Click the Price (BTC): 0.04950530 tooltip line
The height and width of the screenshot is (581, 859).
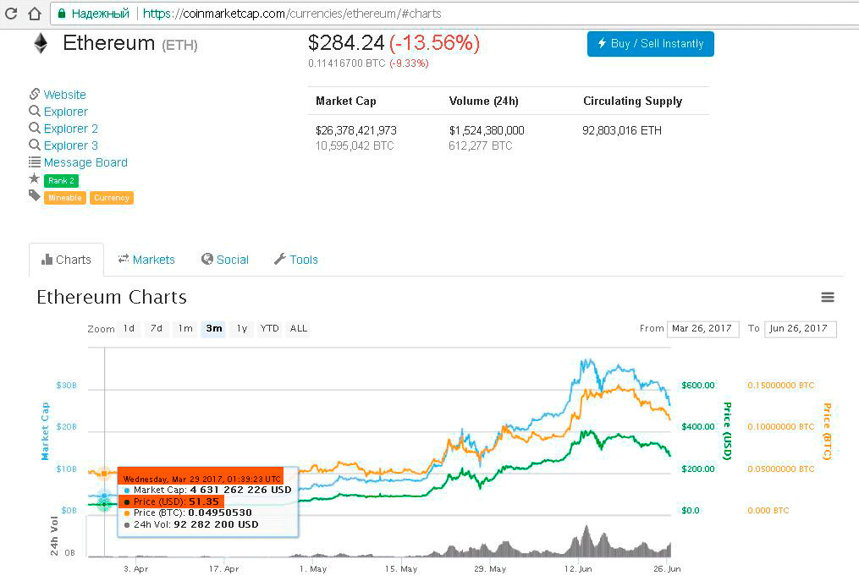click(188, 512)
